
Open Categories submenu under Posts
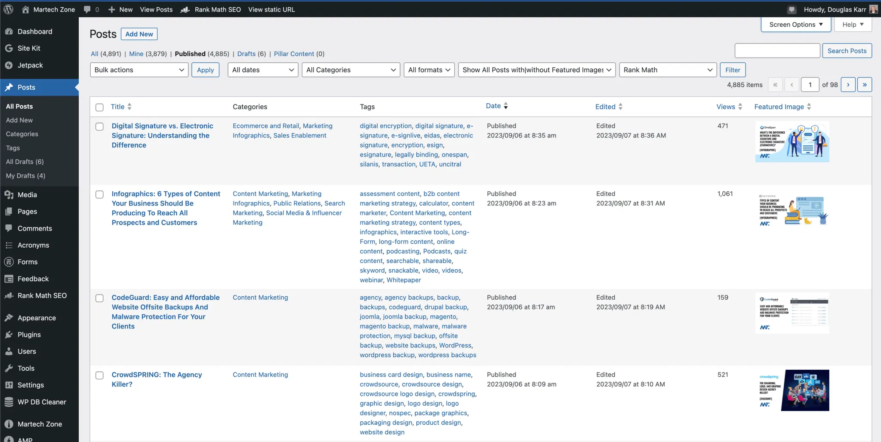click(x=22, y=134)
